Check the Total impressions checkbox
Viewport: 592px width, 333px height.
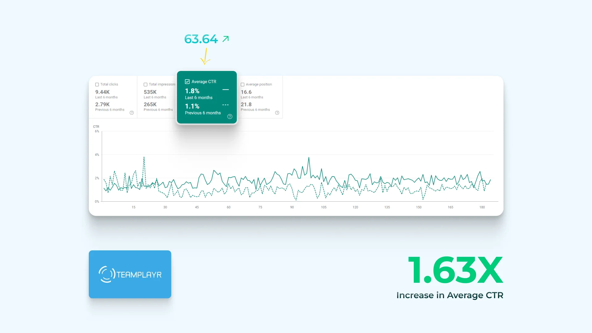pyautogui.click(x=146, y=84)
